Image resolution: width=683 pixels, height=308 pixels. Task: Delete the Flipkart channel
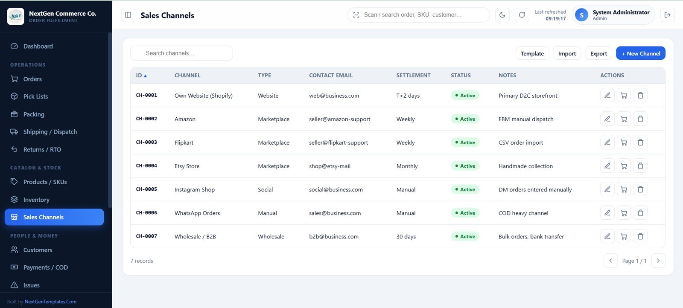coord(640,142)
